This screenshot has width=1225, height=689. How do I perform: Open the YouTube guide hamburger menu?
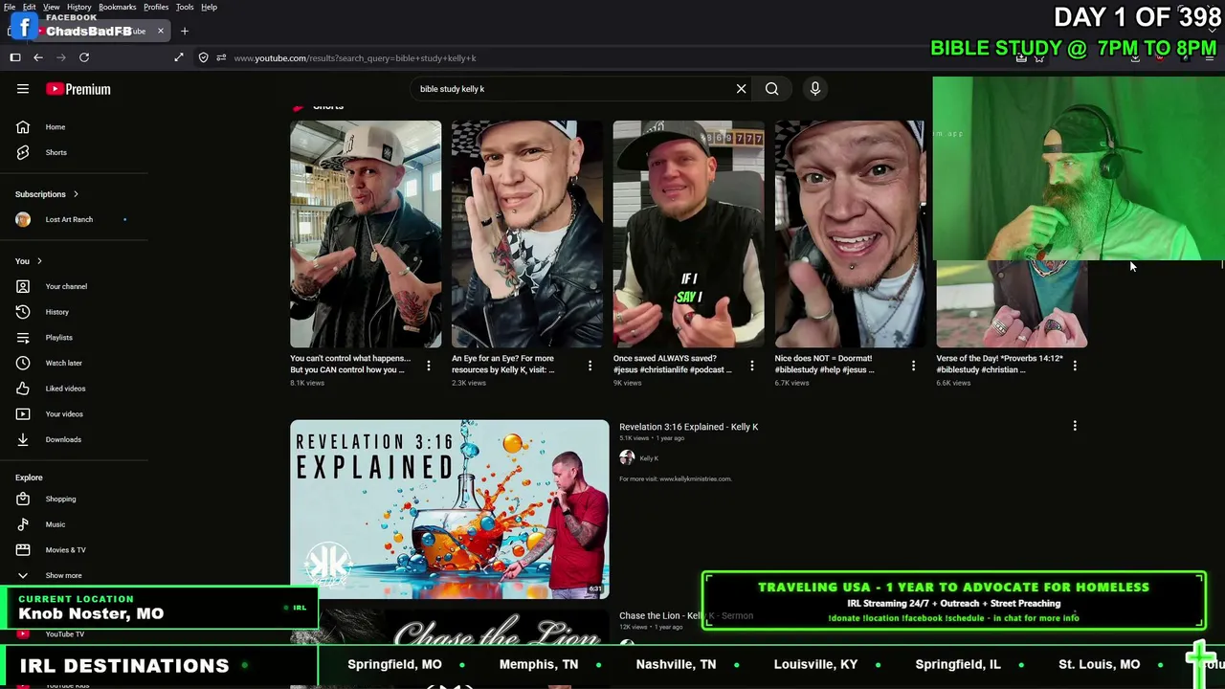point(23,89)
